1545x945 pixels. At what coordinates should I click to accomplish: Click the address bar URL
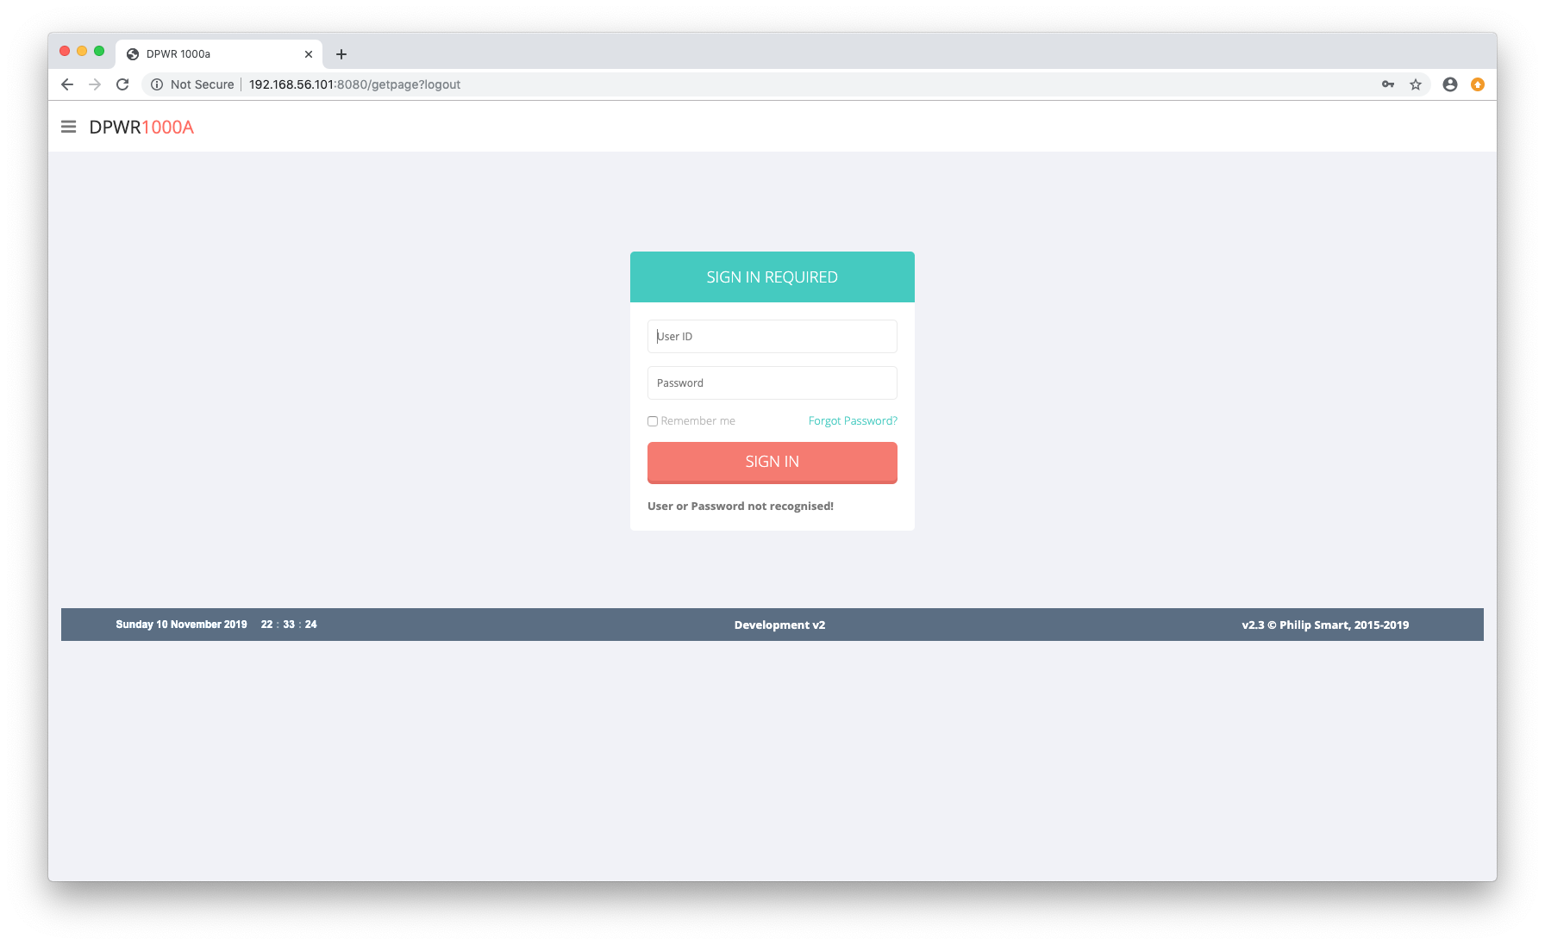click(x=354, y=84)
